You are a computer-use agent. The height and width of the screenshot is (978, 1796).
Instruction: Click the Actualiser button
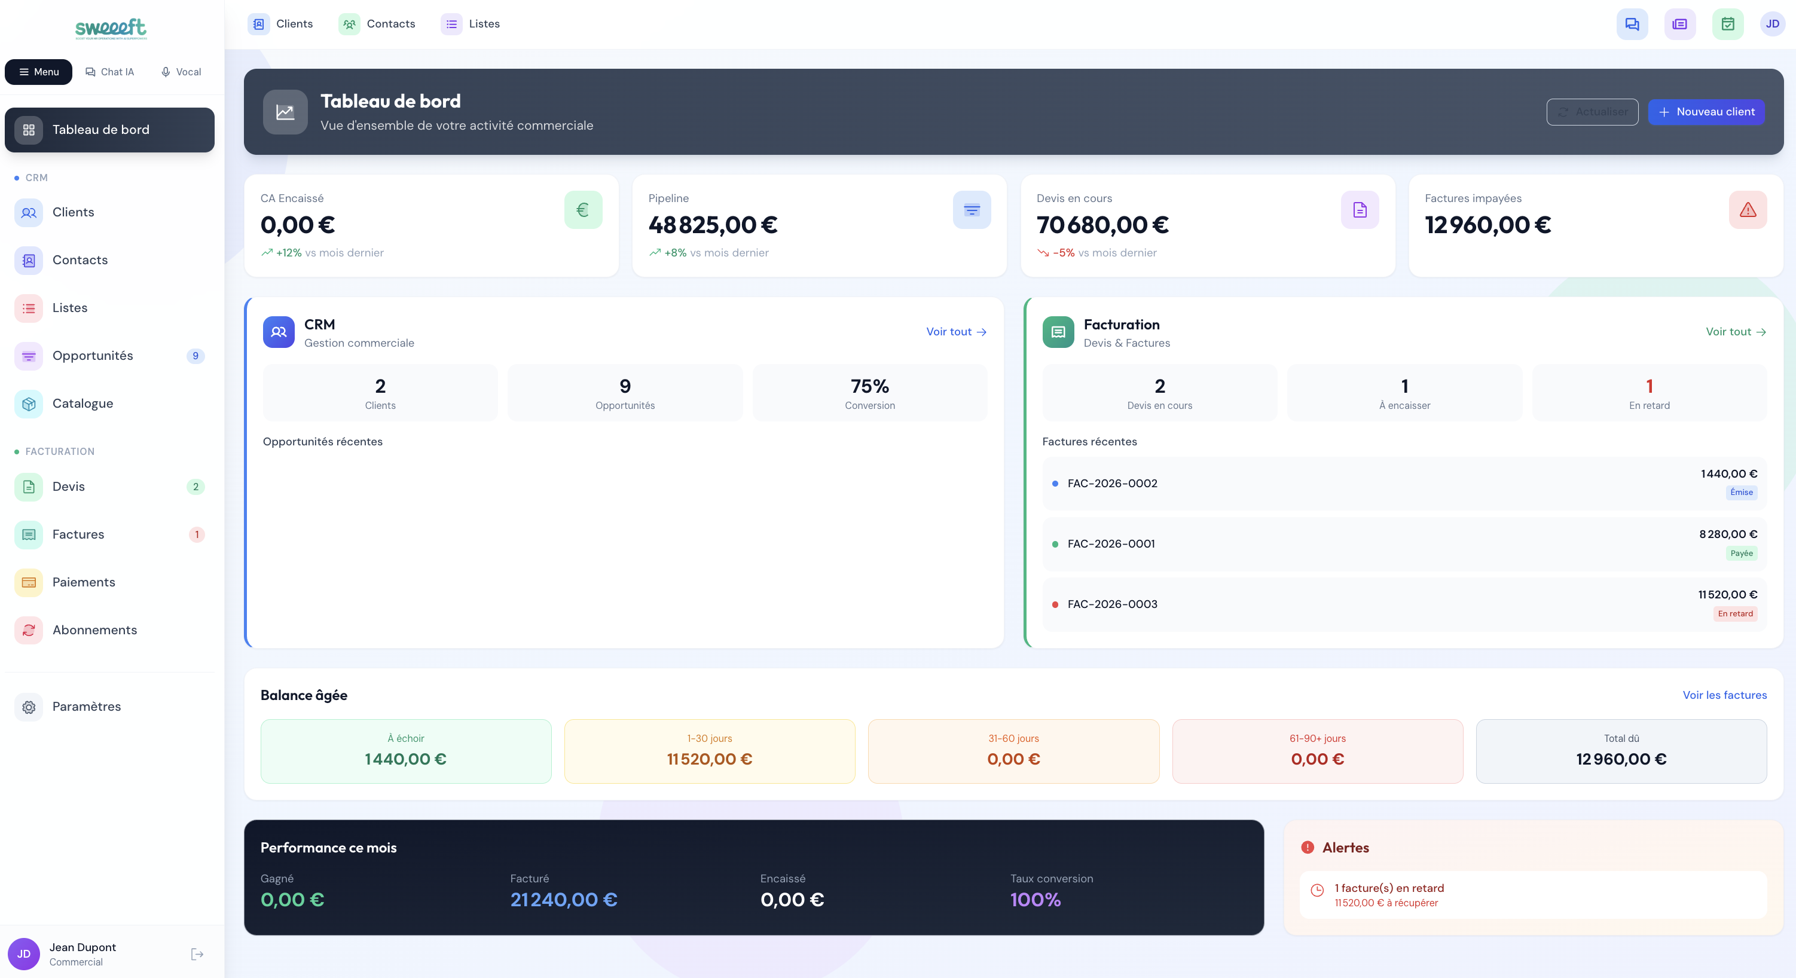[x=1592, y=112]
